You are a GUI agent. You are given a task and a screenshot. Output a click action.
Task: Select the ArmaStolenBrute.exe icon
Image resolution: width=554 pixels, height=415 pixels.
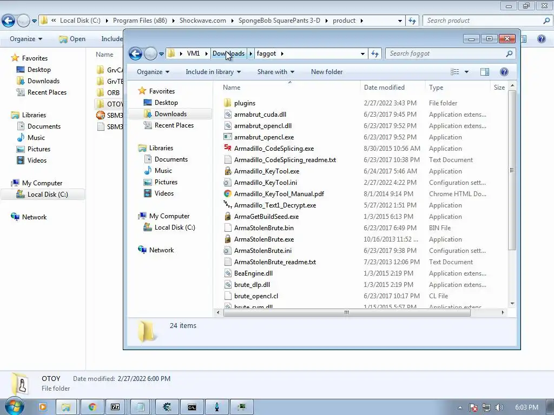tap(228, 239)
